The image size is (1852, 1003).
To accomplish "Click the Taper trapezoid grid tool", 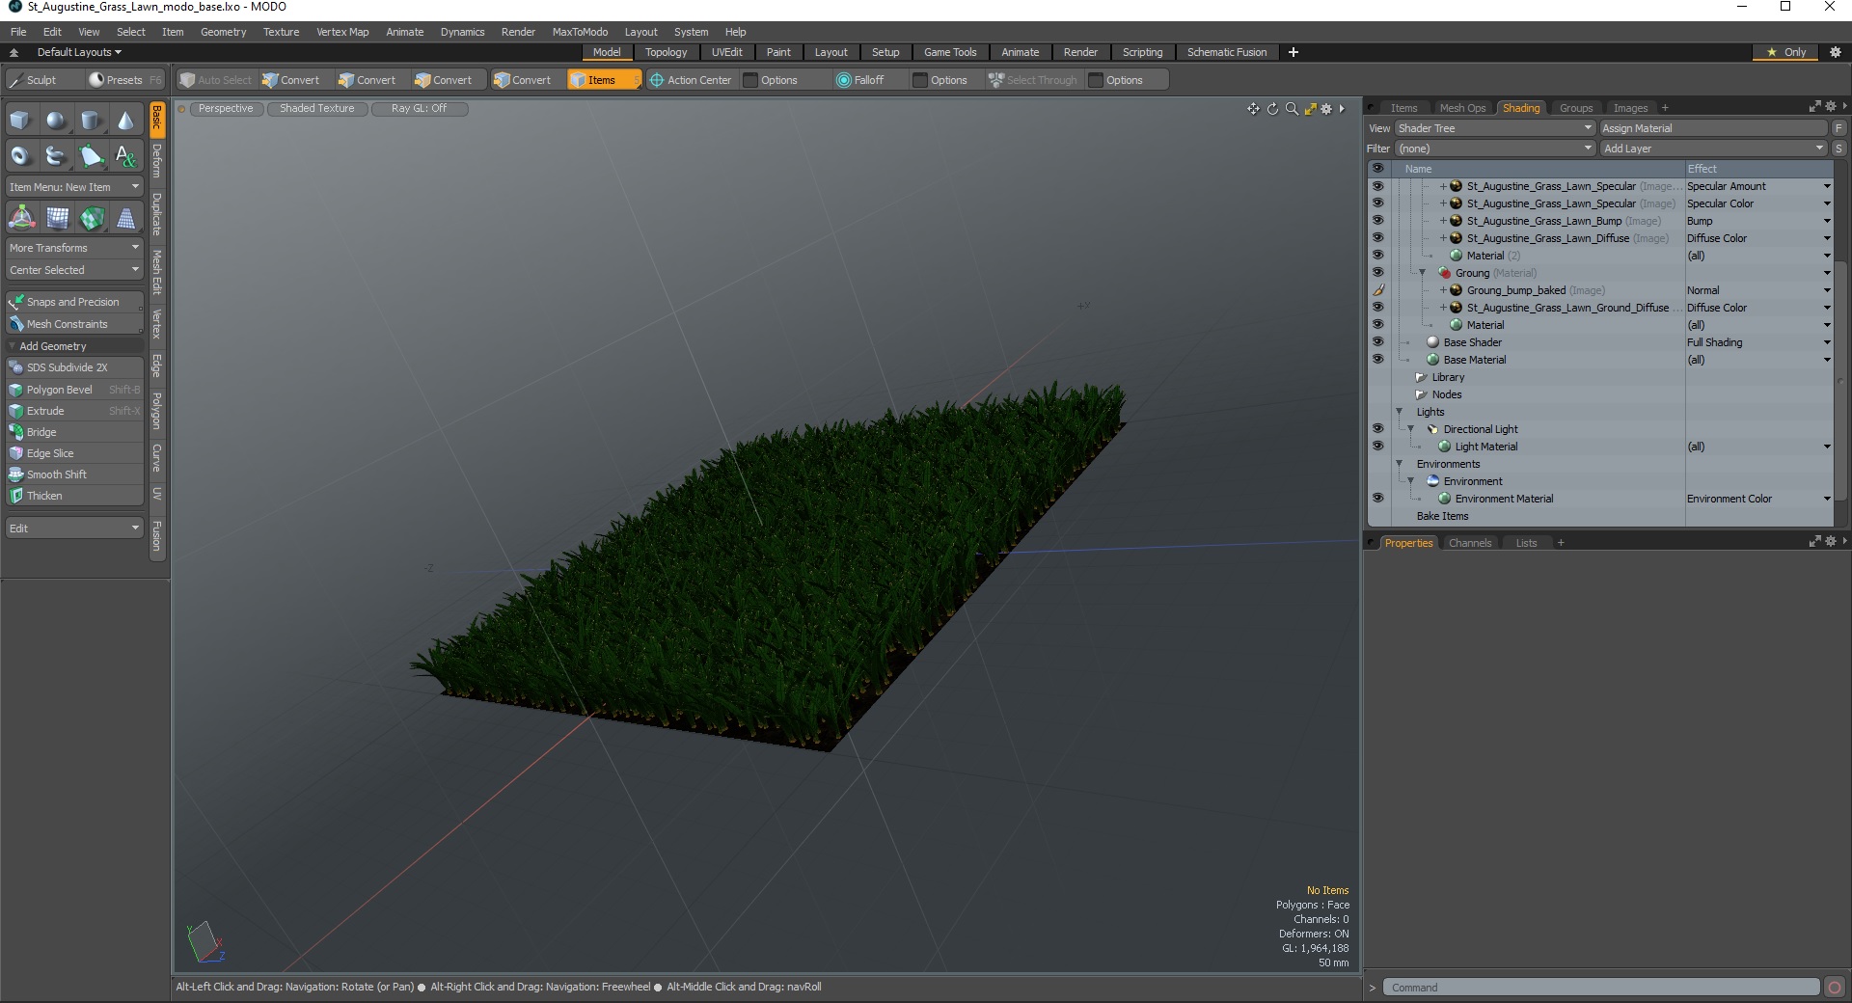I will 126,218.
